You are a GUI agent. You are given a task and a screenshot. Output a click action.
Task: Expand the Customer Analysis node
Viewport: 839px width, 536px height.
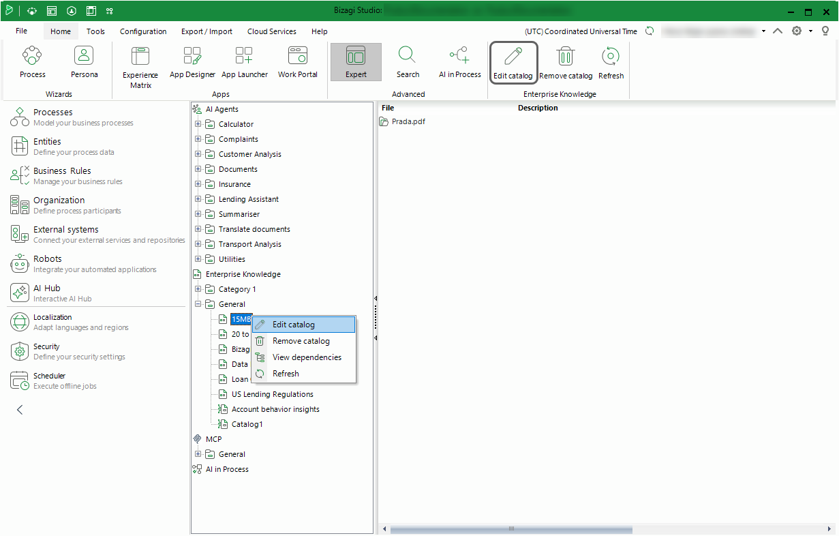198,154
